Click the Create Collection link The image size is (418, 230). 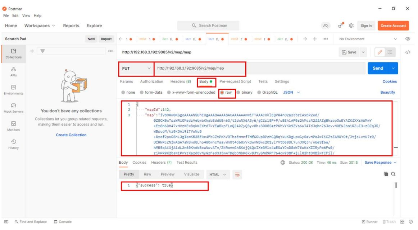71,135
